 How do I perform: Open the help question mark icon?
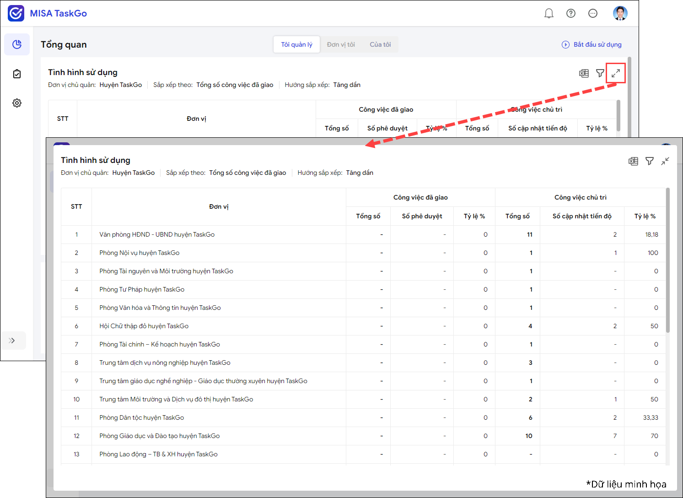[571, 13]
